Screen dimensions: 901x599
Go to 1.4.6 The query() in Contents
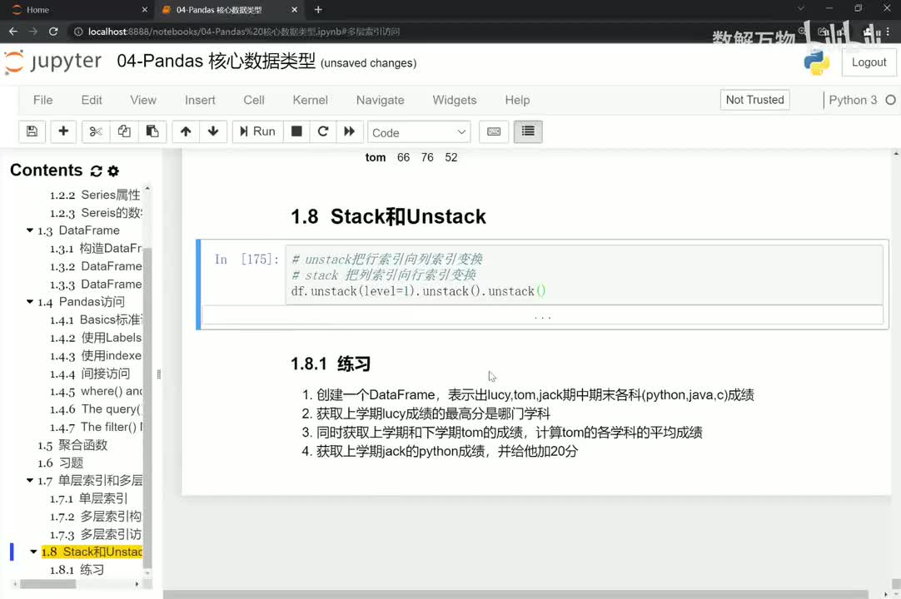96,409
